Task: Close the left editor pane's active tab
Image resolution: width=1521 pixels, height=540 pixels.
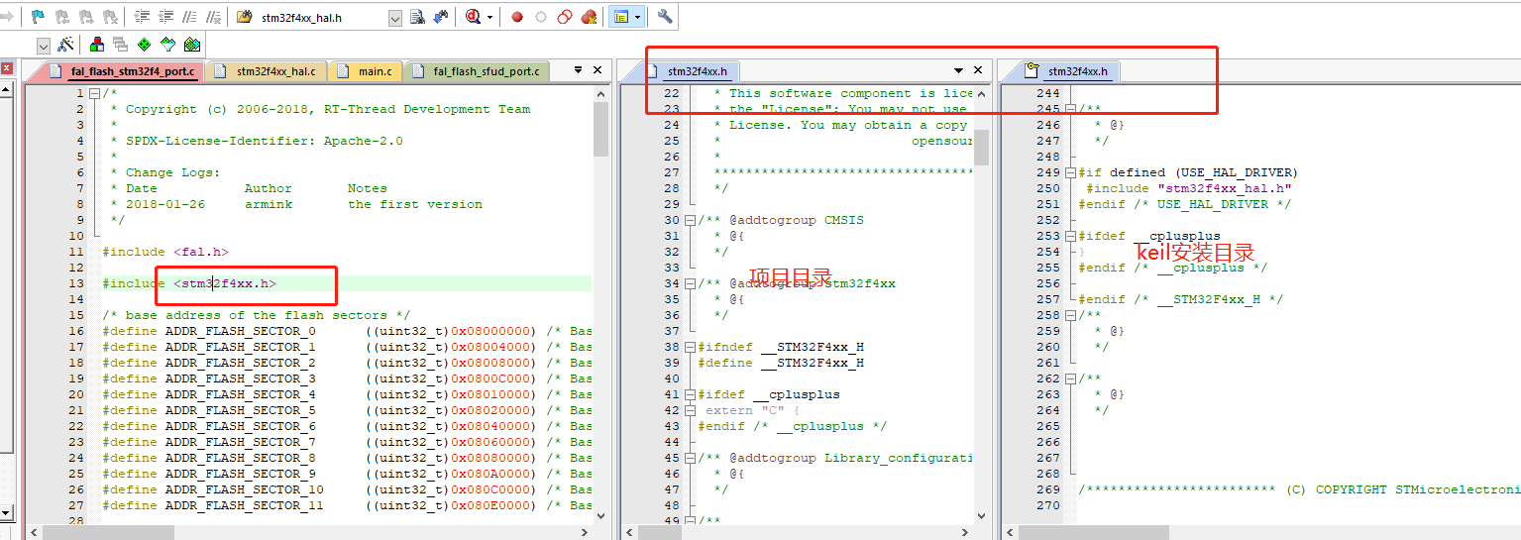Action: (x=598, y=71)
